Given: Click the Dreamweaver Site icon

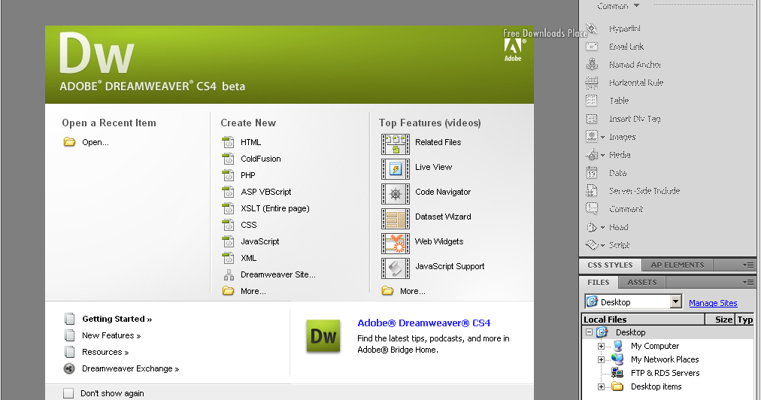Looking at the screenshot, I should [x=229, y=274].
